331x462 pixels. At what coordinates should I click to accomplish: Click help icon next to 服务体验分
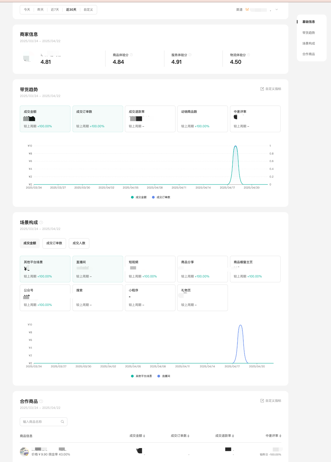[x=190, y=55]
